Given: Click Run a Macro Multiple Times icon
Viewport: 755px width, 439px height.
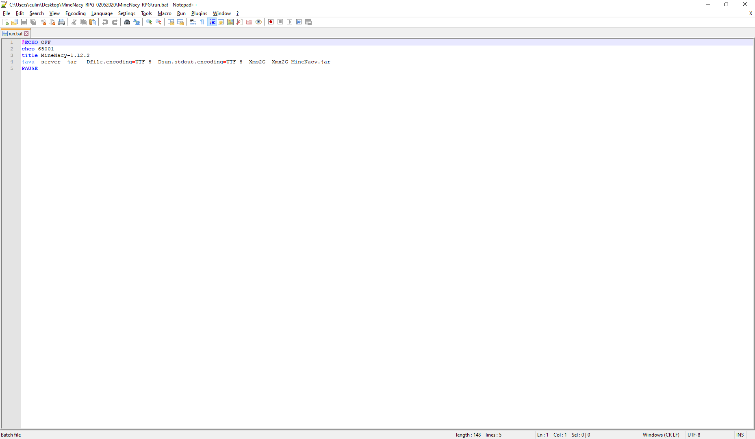Looking at the screenshot, I should click(299, 22).
